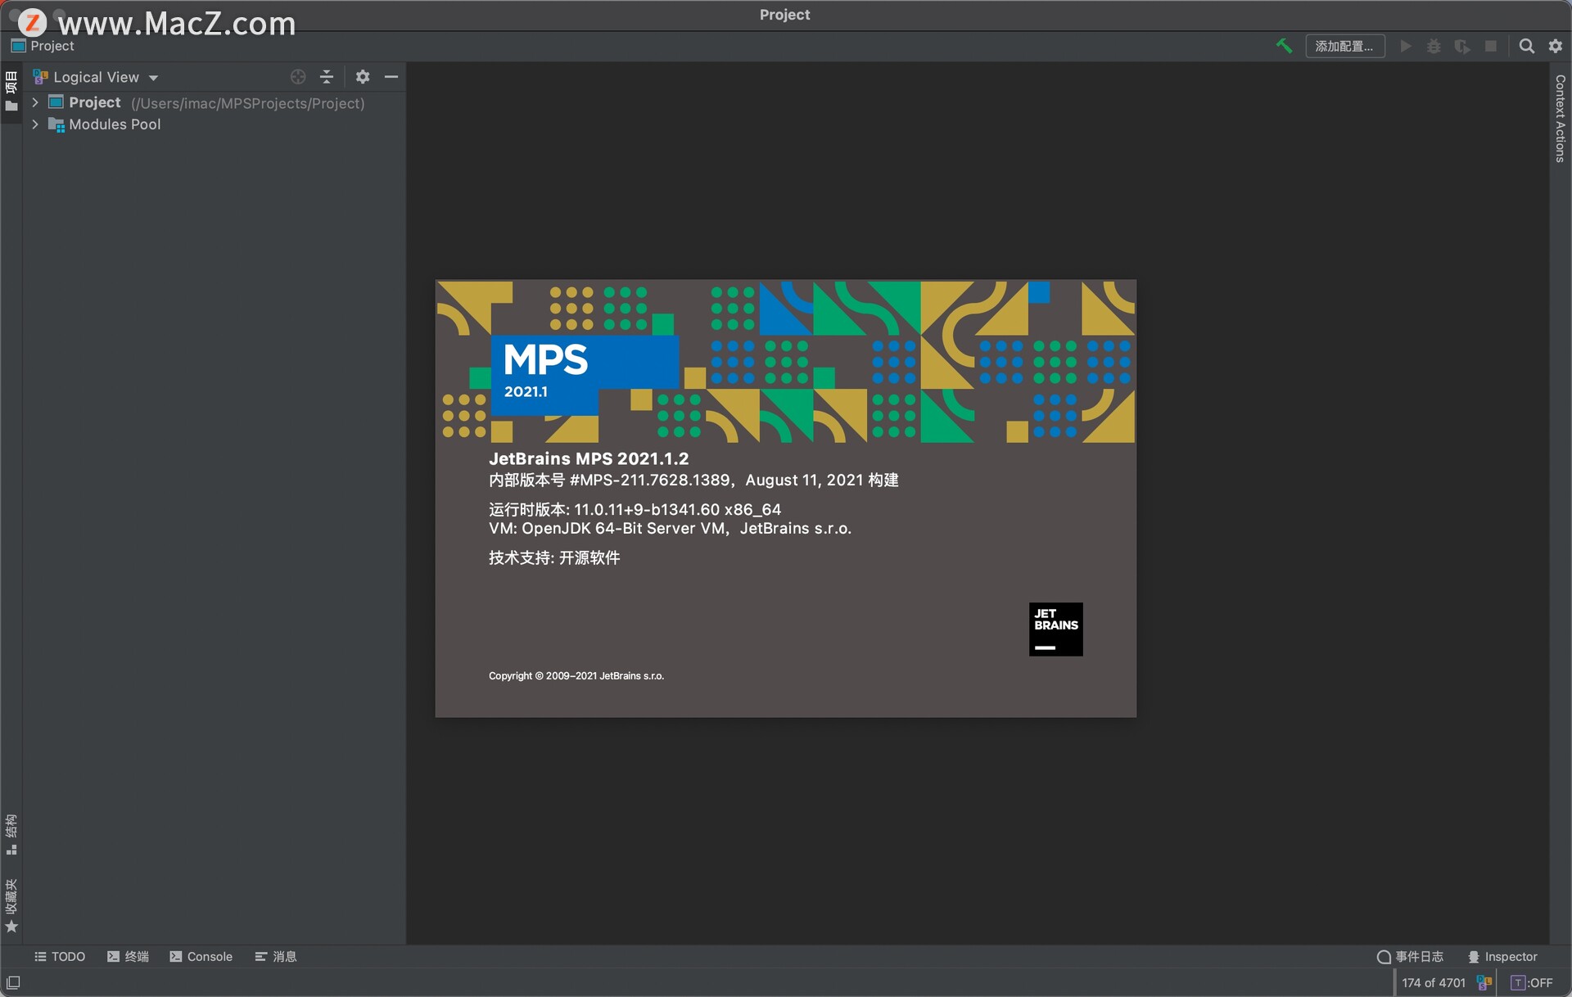Hide the project panel with minus icon

coord(391,77)
